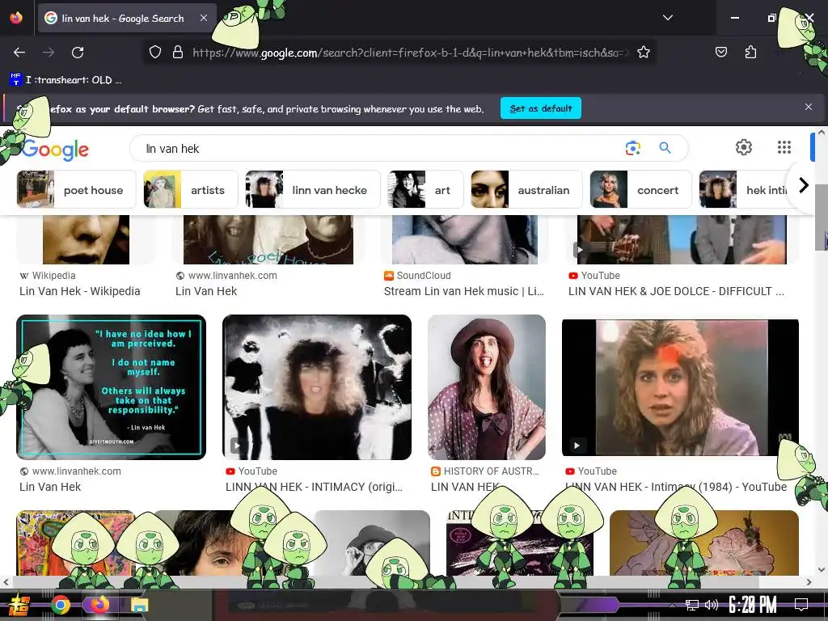Screen dimensions: 828x621
Task: Click the www.linvanhek.com source under quote image
Action: coord(77,471)
